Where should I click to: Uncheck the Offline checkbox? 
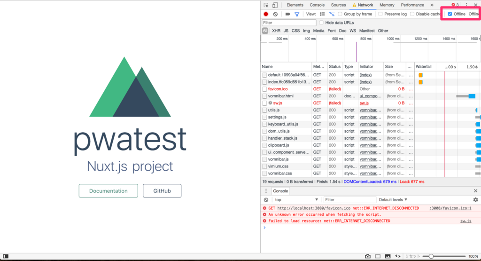pos(450,14)
